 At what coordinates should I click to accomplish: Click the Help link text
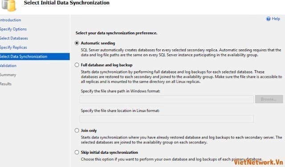(x=276, y=19)
